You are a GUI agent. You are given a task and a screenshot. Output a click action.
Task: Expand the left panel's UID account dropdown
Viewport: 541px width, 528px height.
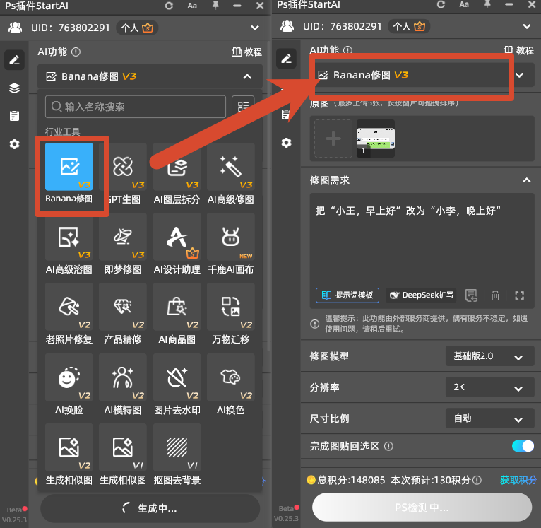(x=255, y=28)
